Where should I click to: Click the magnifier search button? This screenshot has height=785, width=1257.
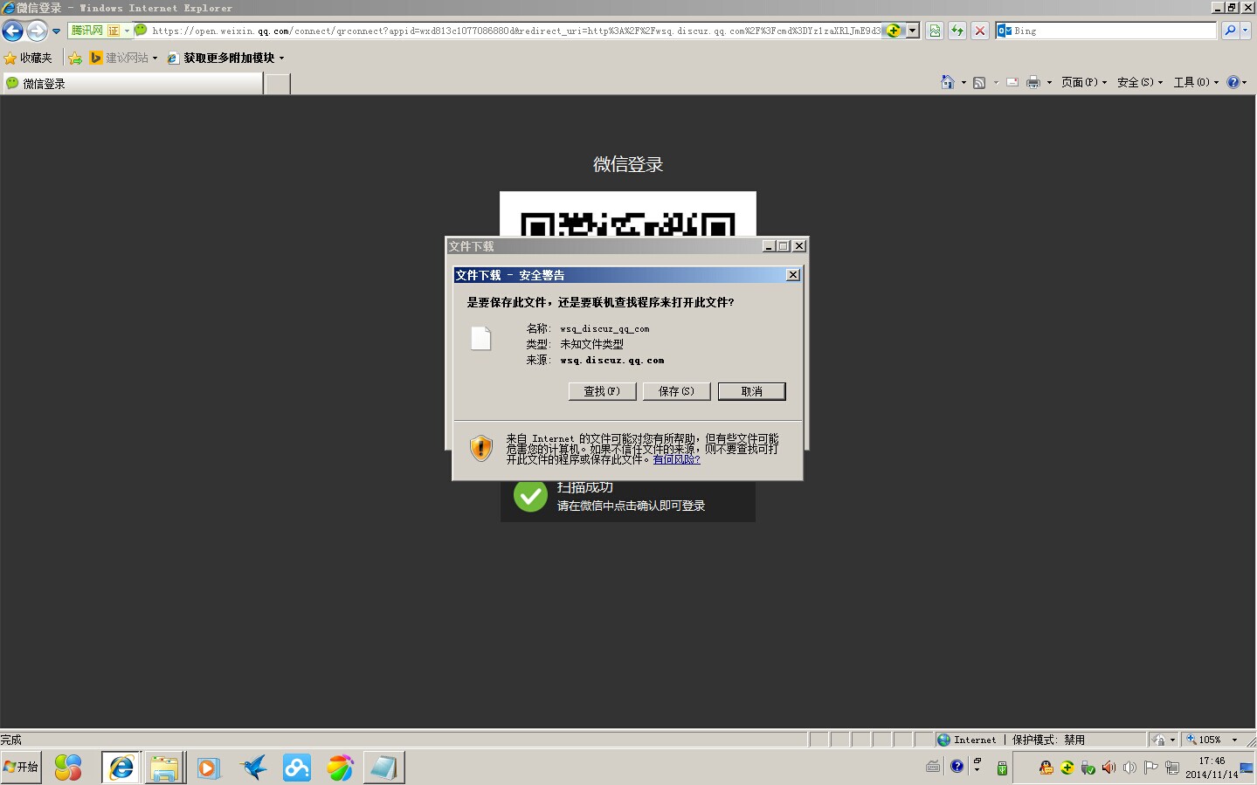tap(1230, 31)
